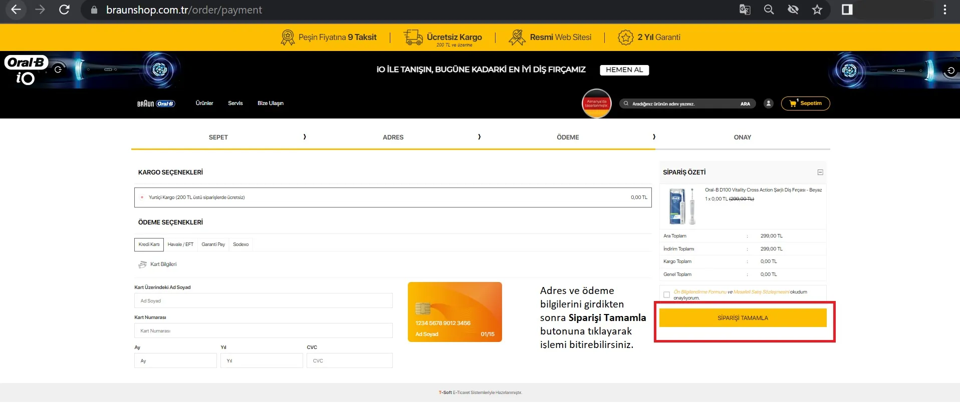Focus the Kart Numarası input field

(263, 331)
